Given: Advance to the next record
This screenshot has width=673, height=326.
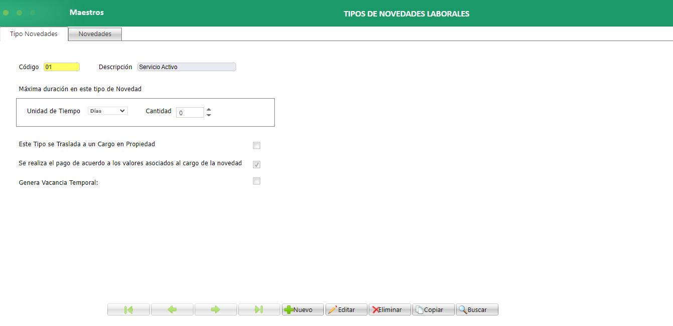Looking at the screenshot, I should click(x=216, y=309).
